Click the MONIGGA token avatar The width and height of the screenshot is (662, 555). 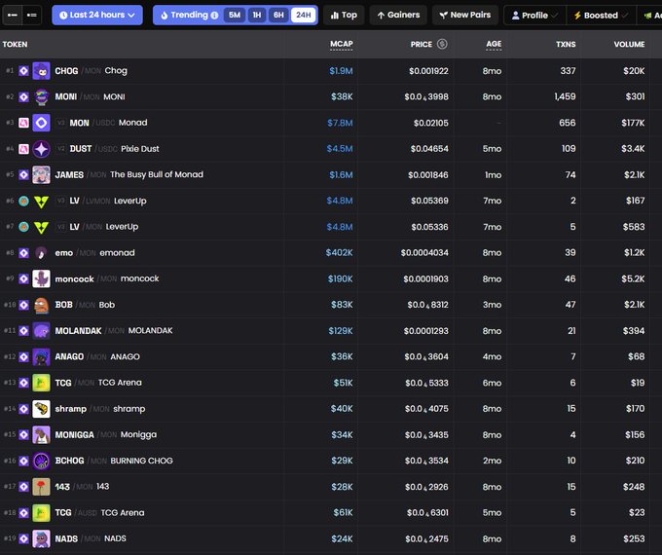41,434
